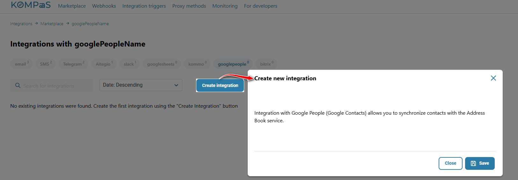Select the googlesheets filter tag
The height and width of the screenshot is (180, 518).
(162, 64)
